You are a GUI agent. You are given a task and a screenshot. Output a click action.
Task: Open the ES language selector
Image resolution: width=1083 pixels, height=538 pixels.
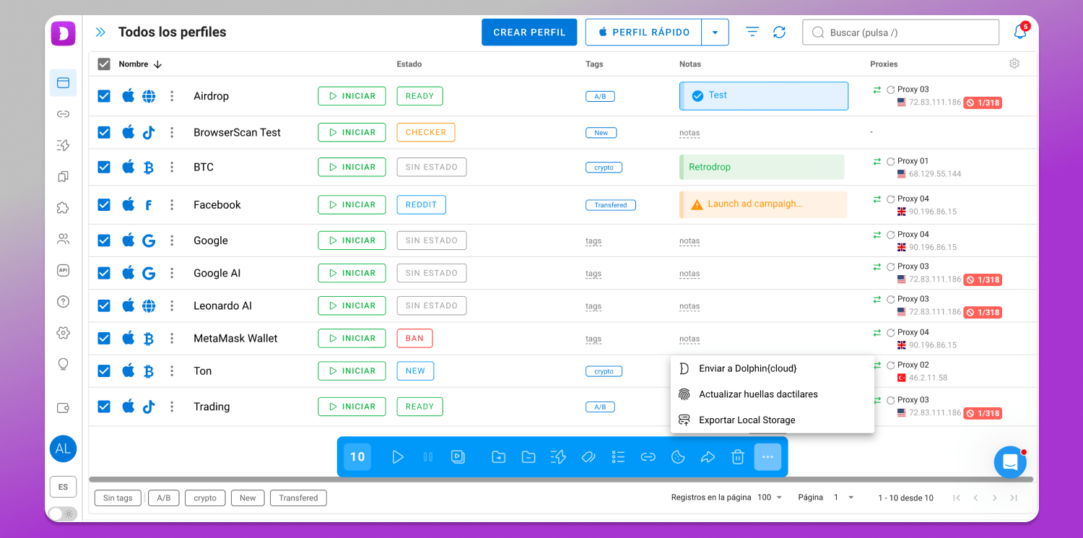click(x=63, y=487)
